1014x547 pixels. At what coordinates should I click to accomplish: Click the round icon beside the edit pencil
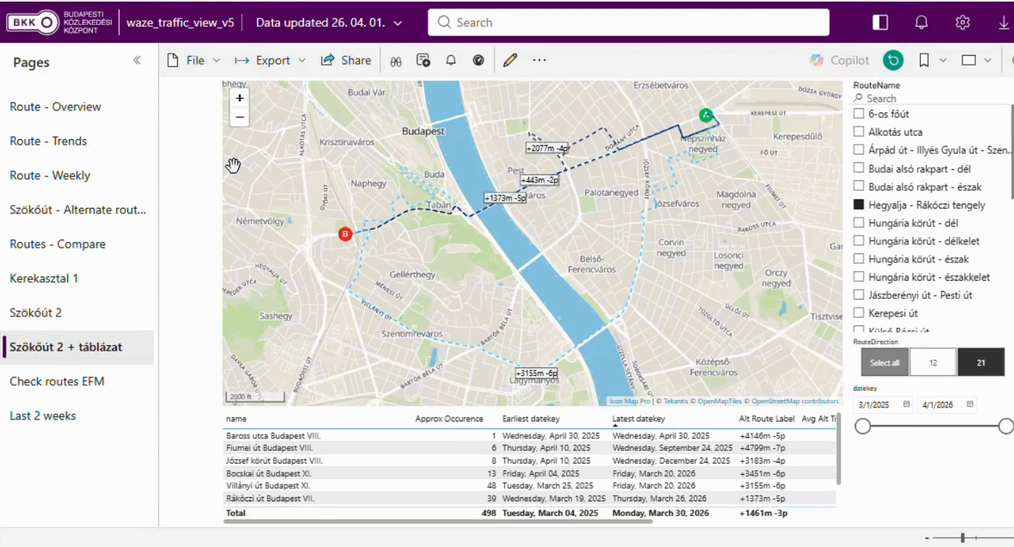[x=478, y=60]
